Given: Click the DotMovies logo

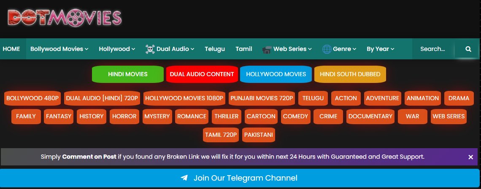Looking at the screenshot, I should (65, 17).
